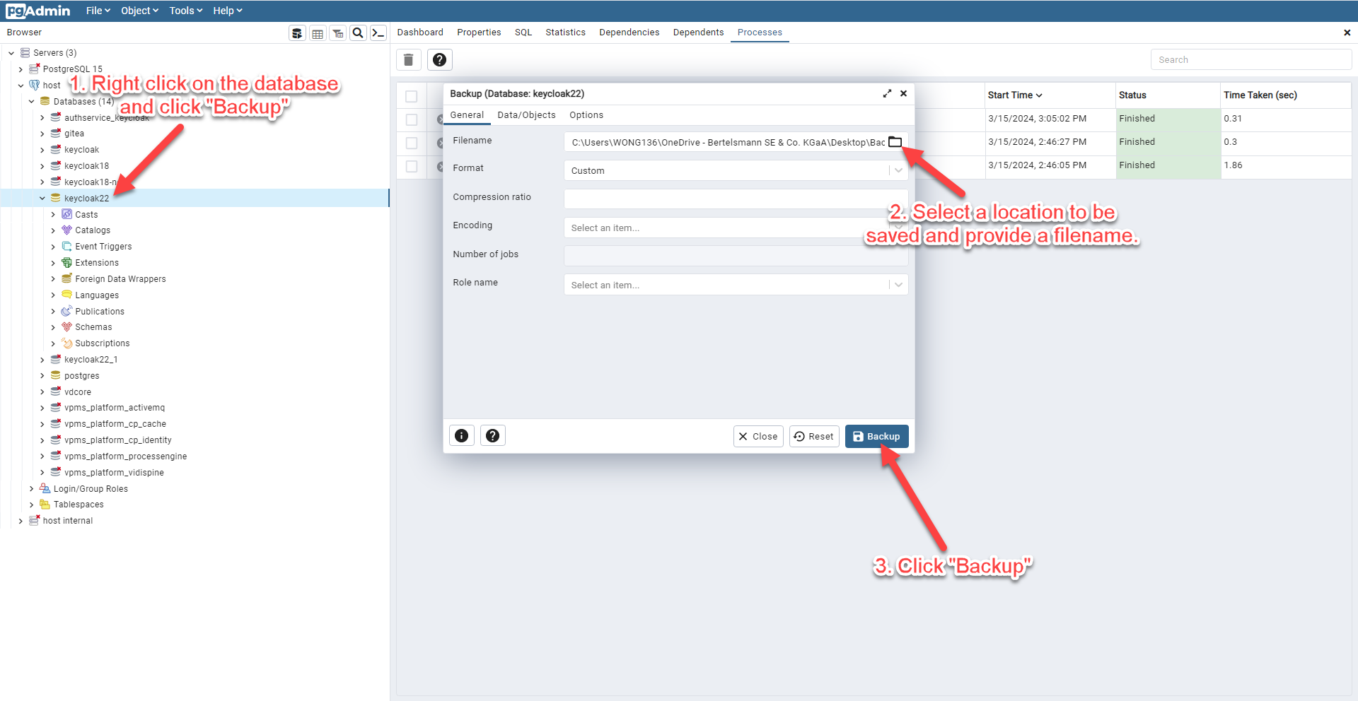Click the Search Objects magnifier icon

358,33
